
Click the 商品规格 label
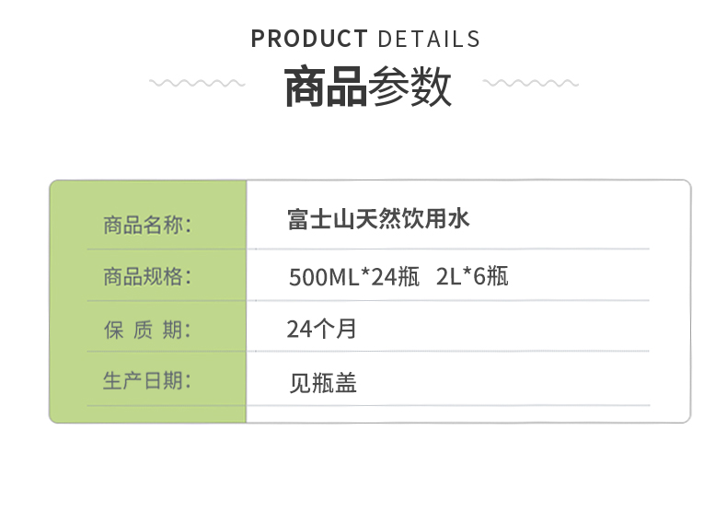coord(147,276)
